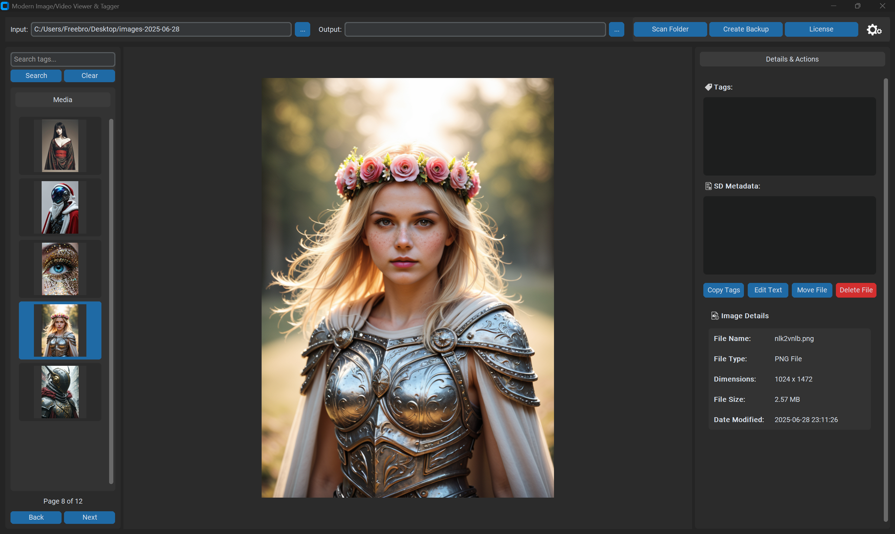Image resolution: width=895 pixels, height=534 pixels.
Task: Delete the current file nlk2vnlb.png
Action: (856, 290)
